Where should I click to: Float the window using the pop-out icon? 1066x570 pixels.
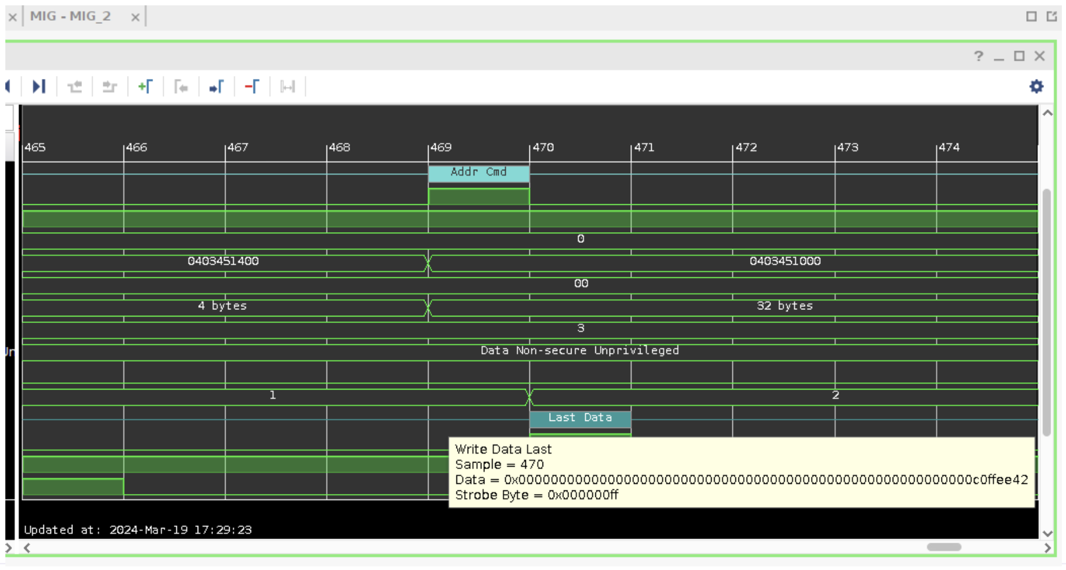point(1052,17)
